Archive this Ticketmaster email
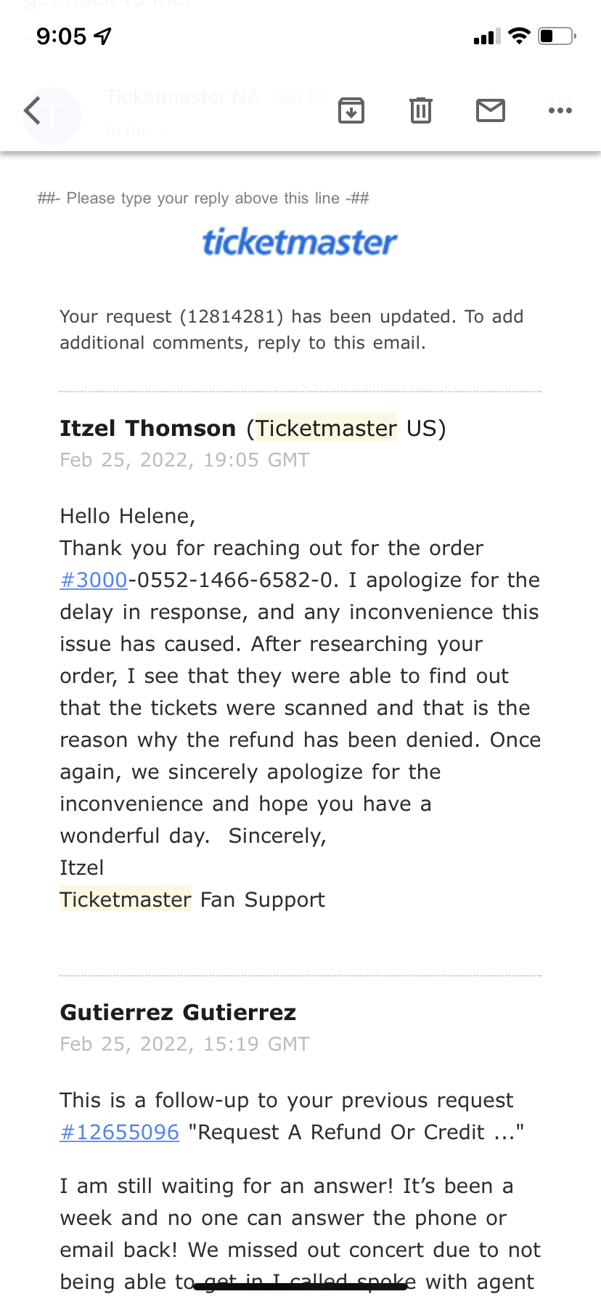 pos(351,110)
